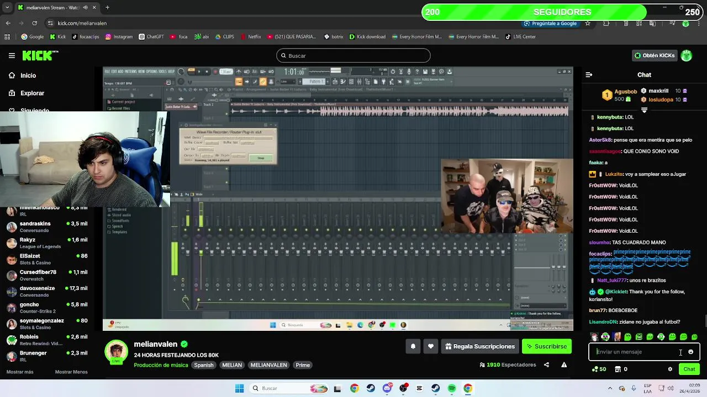Click Pregúntale a Google button

click(551, 23)
